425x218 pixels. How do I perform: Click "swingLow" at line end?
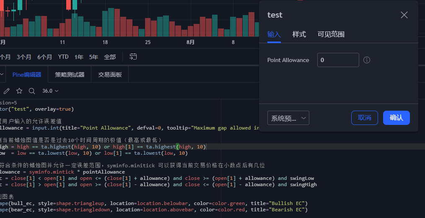302,178
